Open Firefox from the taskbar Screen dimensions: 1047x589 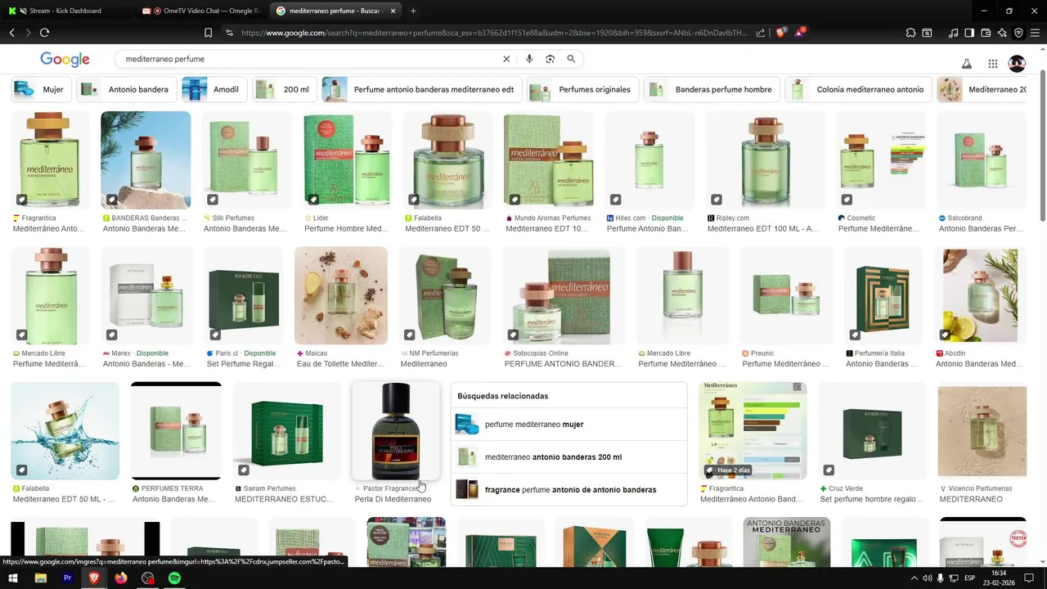121,578
